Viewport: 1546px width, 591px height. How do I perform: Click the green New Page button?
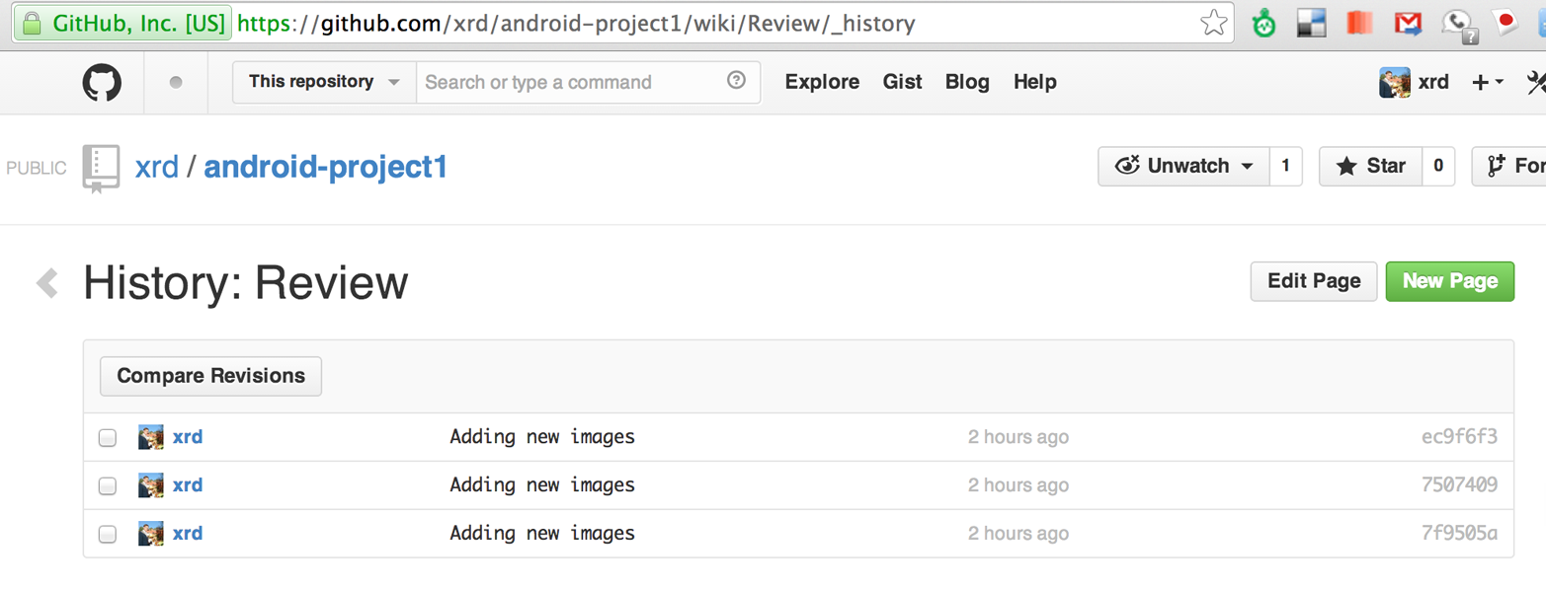click(x=1449, y=281)
